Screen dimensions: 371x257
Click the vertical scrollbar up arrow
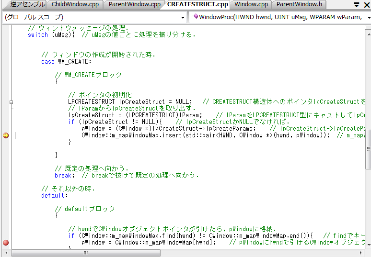[x=369, y=34]
